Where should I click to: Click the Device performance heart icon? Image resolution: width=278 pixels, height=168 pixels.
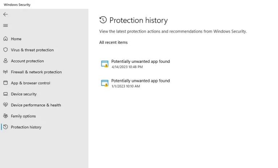click(x=5, y=105)
